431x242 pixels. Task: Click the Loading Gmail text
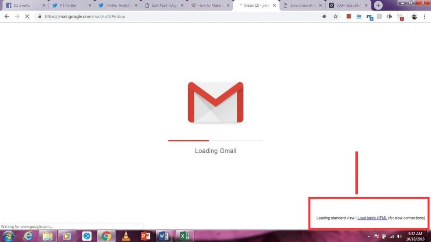point(215,151)
